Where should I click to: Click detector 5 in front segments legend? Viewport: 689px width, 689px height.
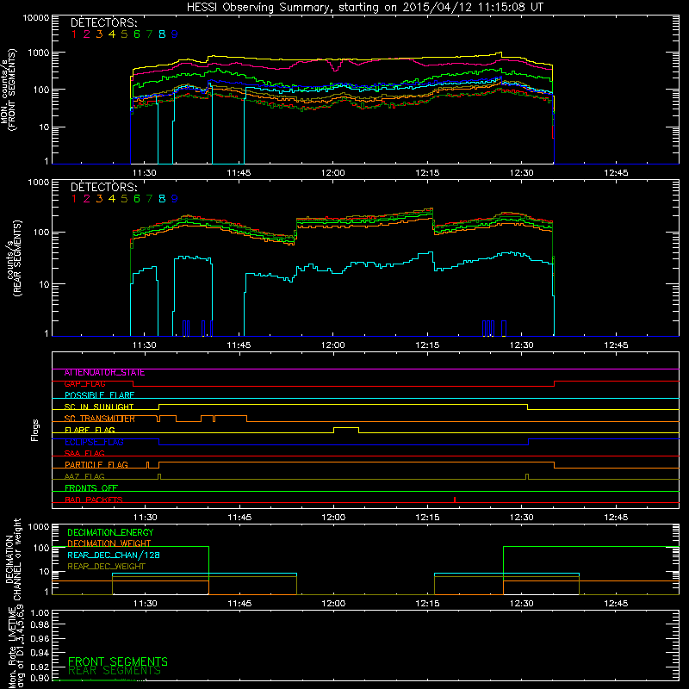(x=124, y=34)
